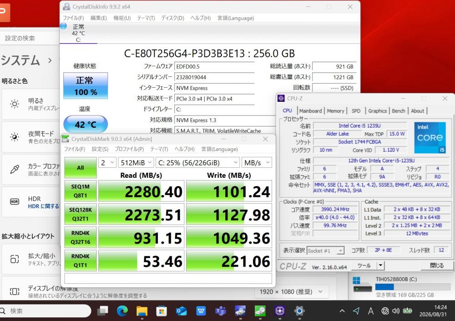Show hidden system tray icons

click(x=342, y=311)
